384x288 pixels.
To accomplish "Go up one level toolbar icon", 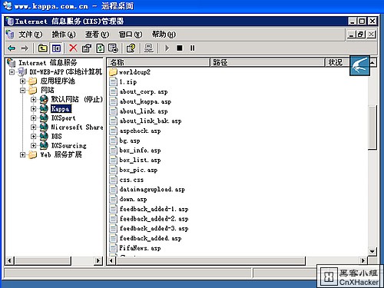I will click(42, 48).
